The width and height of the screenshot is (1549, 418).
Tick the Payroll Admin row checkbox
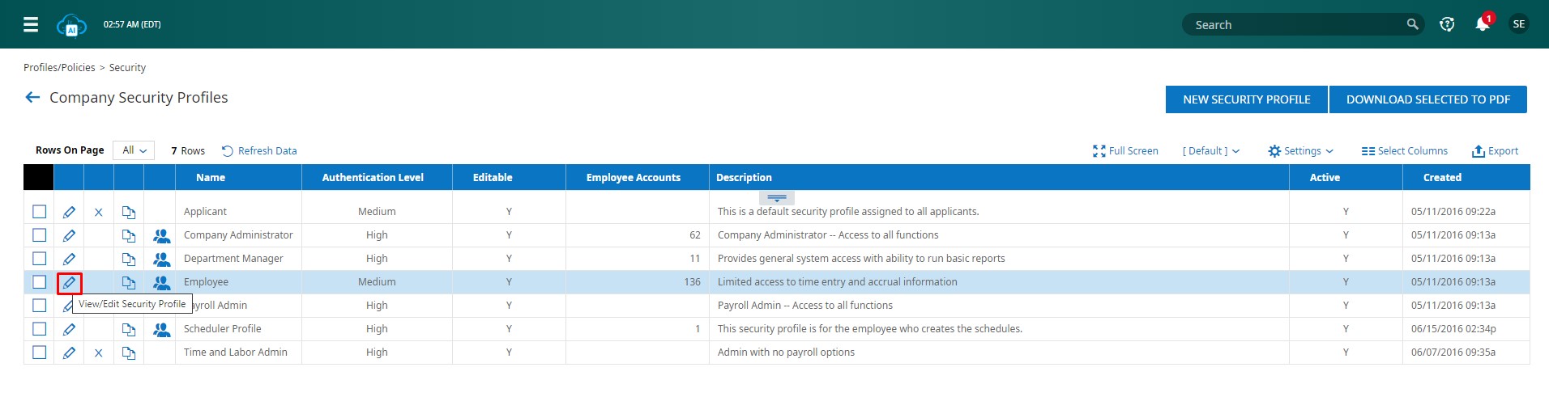click(x=39, y=306)
